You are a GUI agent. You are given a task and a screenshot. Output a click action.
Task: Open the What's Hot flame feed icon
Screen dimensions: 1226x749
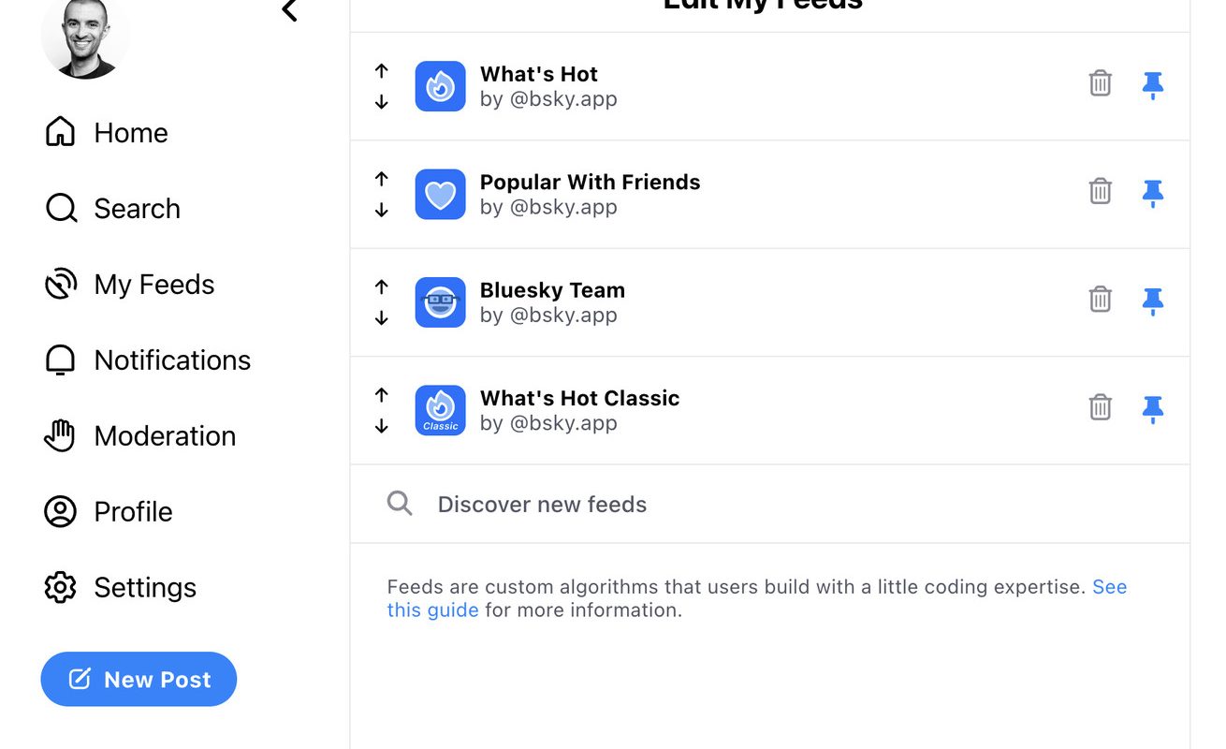tap(440, 86)
